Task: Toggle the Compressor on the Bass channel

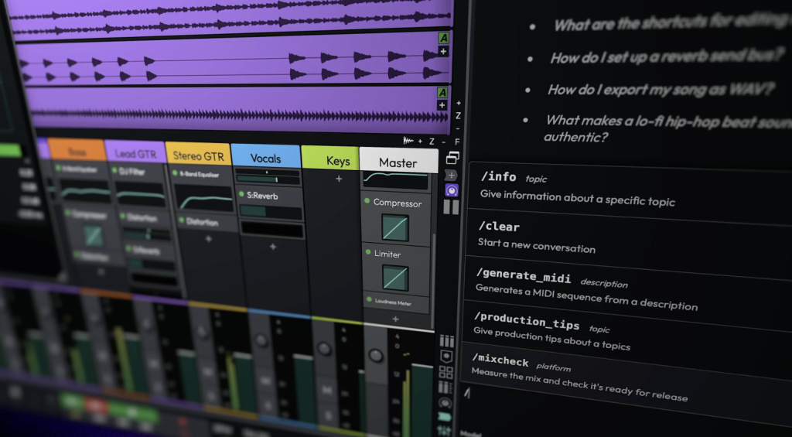Action: pos(67,213)
